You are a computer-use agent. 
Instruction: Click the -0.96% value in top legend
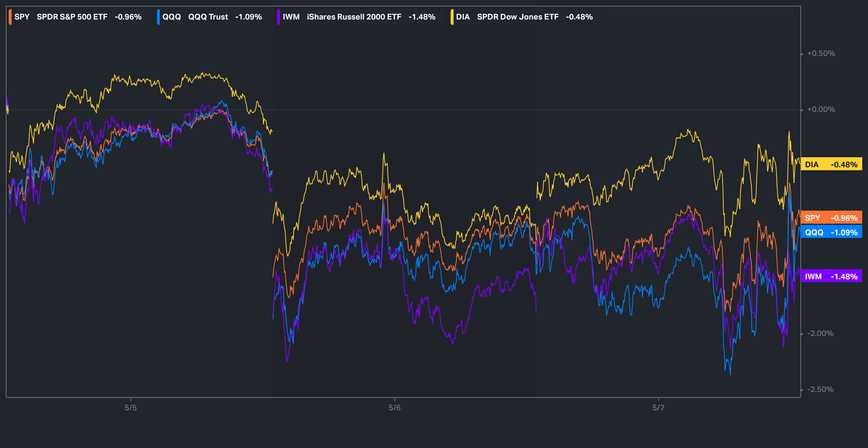[128, 17]
